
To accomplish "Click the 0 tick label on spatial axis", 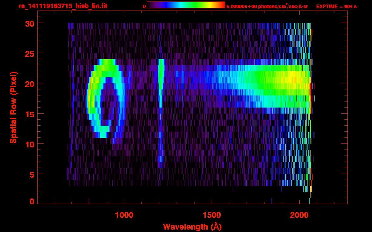I will tap(32, 201).
